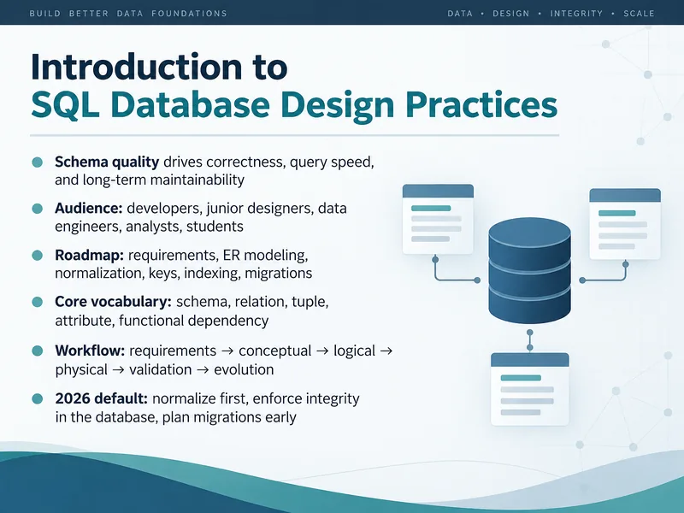Click the header word 'DATA' at top right

point(460,14)
